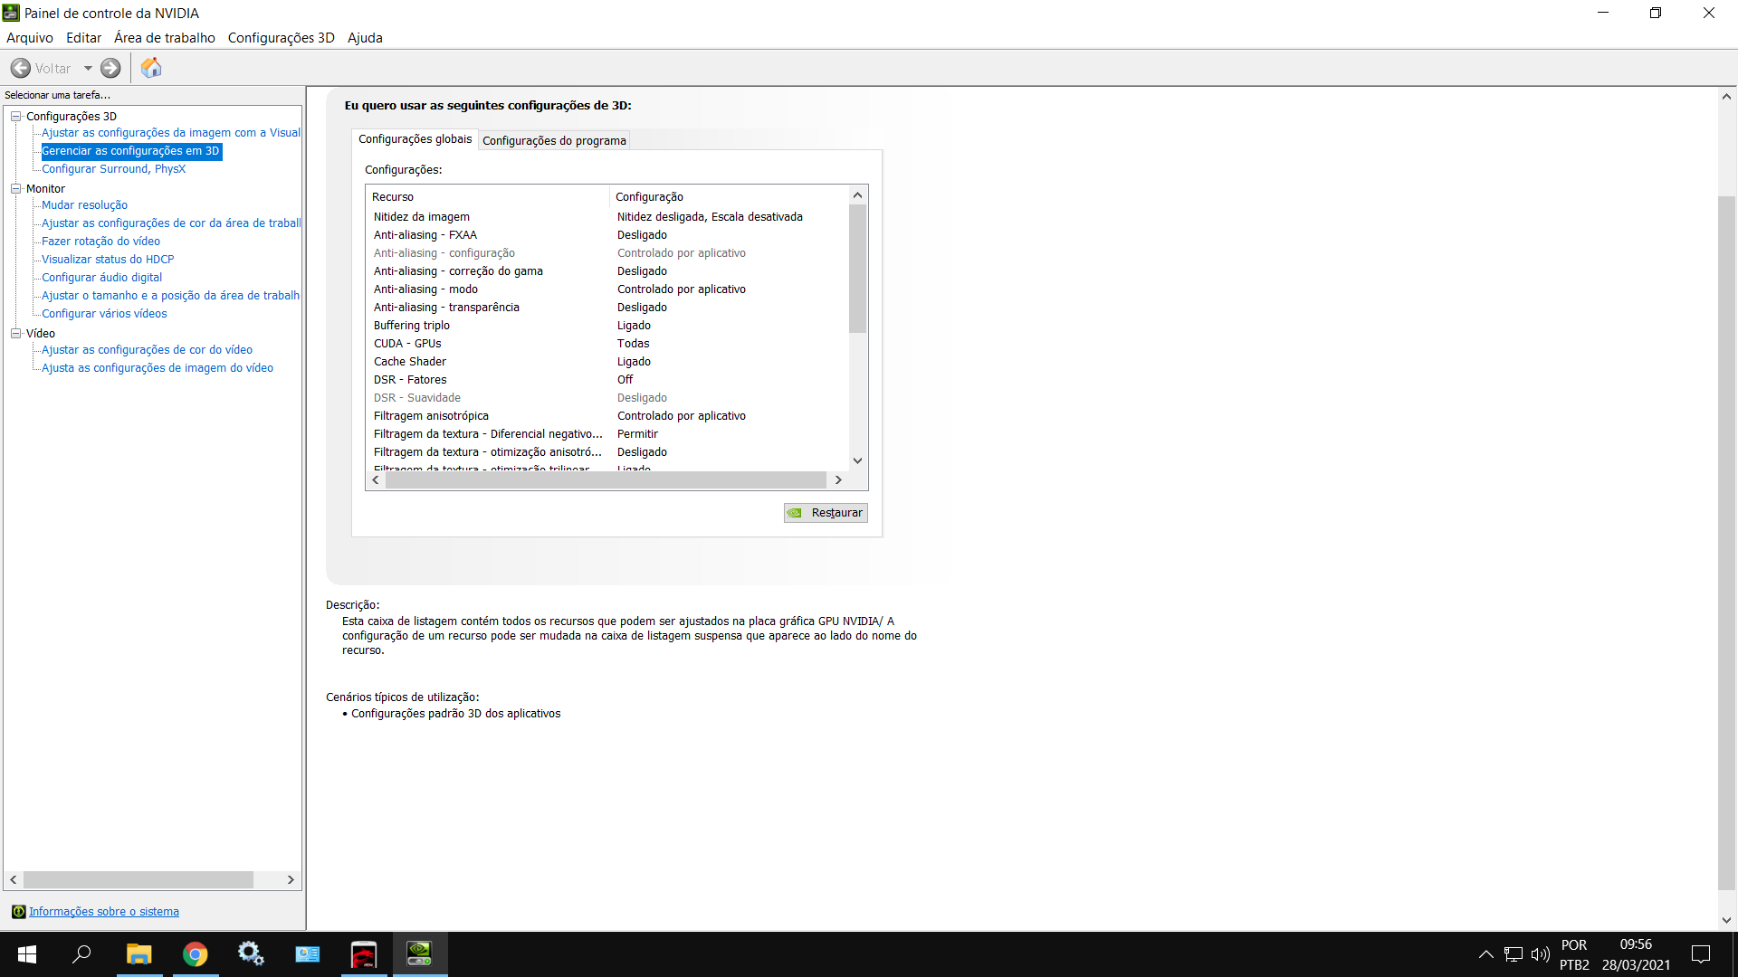Click the Recurso column header

pos(488,196)
